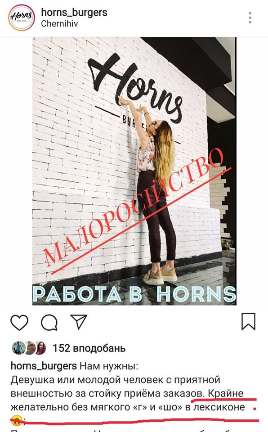Open comments via speech bubble icon
Image resolution: width=268 pixels, height=432 pixels.
pyautogui.click(x=49, y=322)
